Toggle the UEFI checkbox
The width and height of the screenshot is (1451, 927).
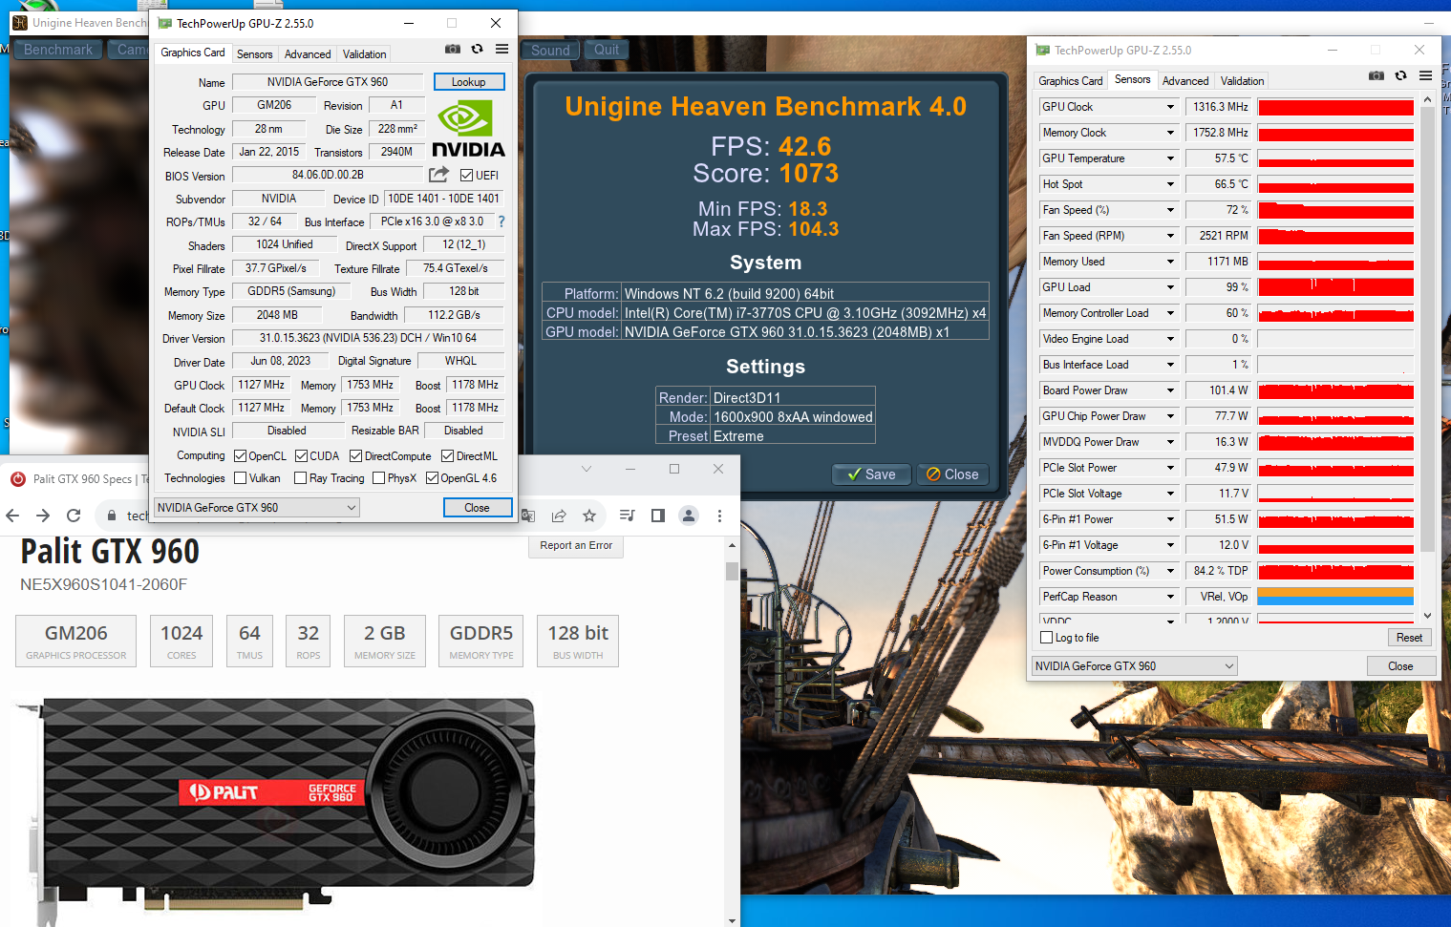tap(466, 176)
